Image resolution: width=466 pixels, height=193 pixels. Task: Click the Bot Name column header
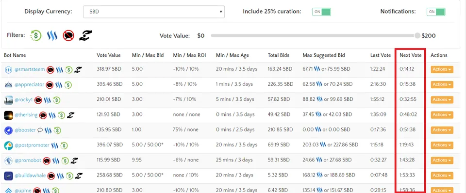point(15,55)
